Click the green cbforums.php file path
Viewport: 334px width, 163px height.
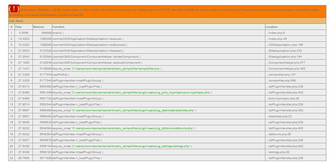(x=132, y=128)
